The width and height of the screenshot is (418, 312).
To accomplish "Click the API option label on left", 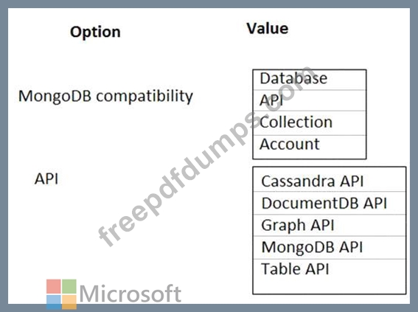I will (x=46, y=178).
